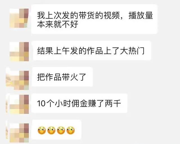Select the message bubble 把作品带火了

click(62, 77)
